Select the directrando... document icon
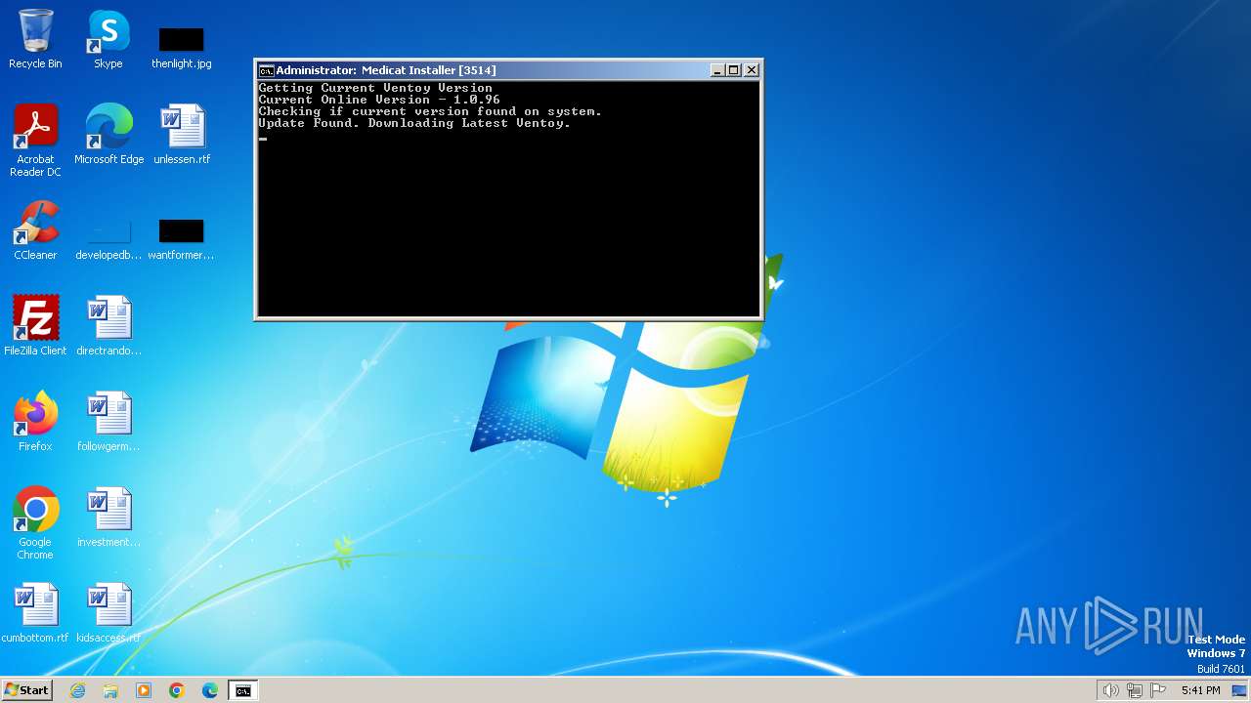Screen dimensions: 1251x703 click(x=108, y=326)
